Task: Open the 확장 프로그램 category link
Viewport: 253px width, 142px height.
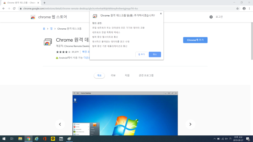Action: (x=86, y=52)
